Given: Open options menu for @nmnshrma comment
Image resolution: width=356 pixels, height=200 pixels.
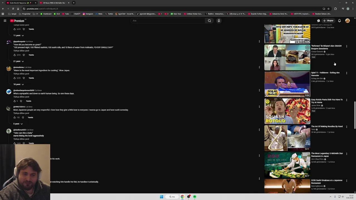Looking at the screenshot, I should pyautogui.click(x=259, y=67).
